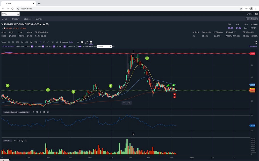This screenshot has height=161, width=259.
Task: Select the pencil drawing tool
Action: [87, 43]
